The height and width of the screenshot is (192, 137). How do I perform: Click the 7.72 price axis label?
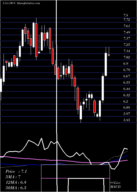(127, 20)
